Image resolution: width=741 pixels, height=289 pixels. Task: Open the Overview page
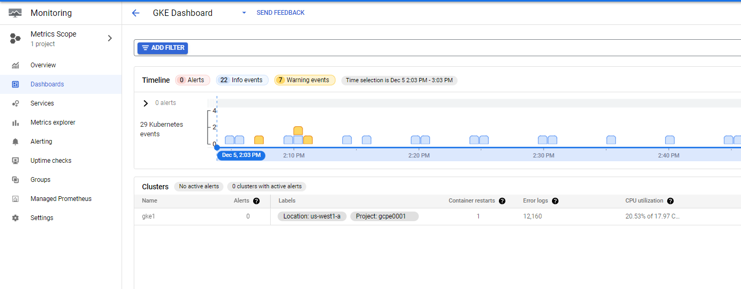tap(43, 65)
